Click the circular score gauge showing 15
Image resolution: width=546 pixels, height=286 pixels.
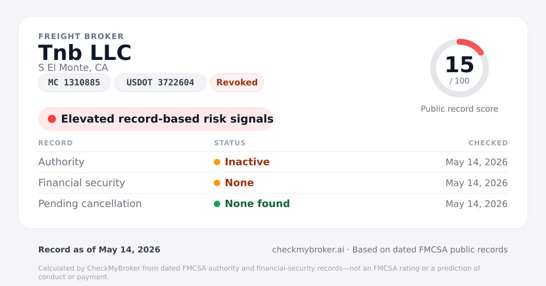pos(460,68)
